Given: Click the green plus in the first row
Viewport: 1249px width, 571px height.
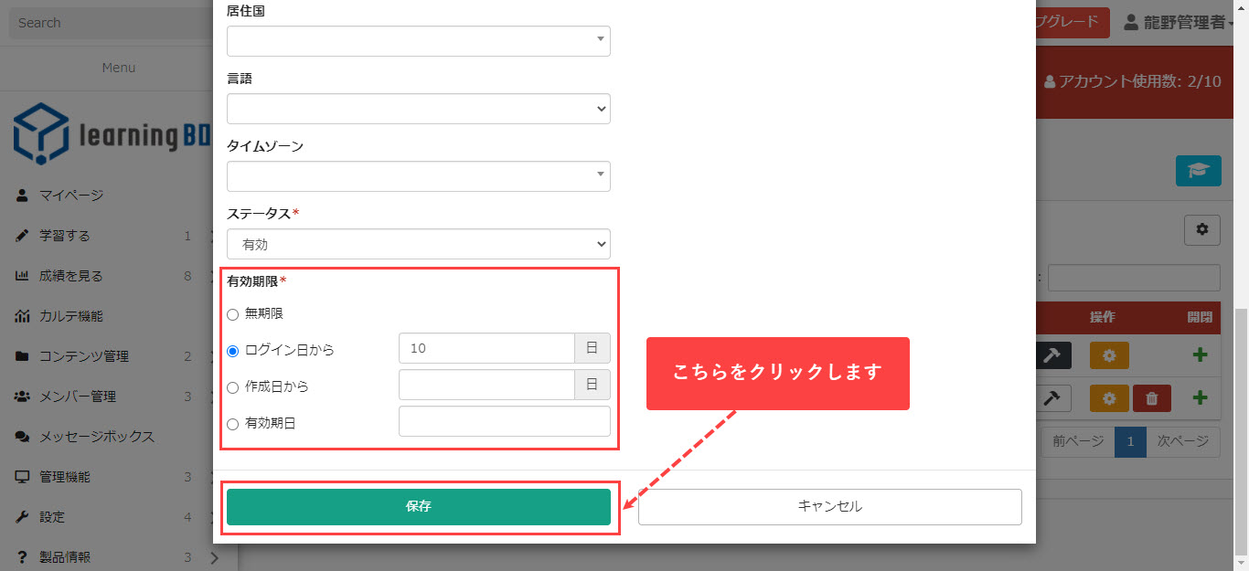Looking at the screenshot, I should [x=1200, y=355].
